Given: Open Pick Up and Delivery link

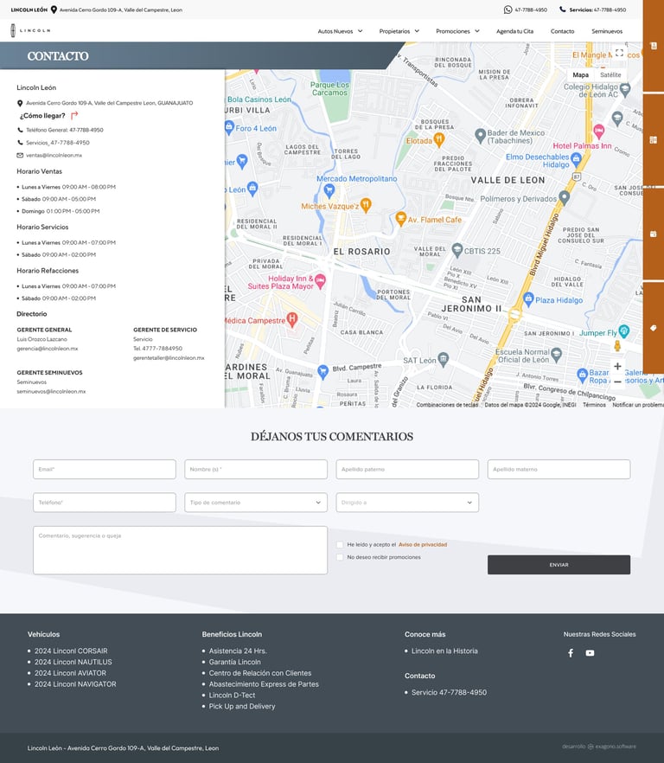Looking at the screenshot, I should click(242, 706).
